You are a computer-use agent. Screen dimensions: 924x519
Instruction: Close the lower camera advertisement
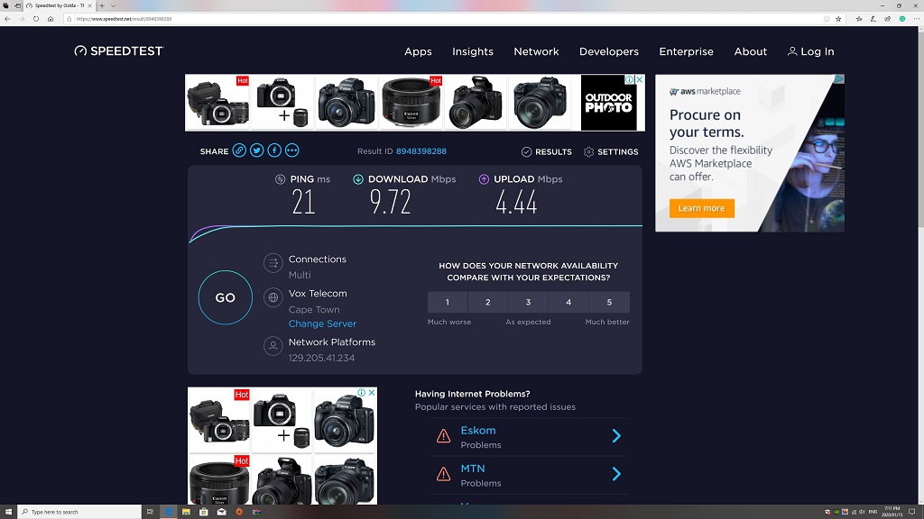[x=372, y=393]
